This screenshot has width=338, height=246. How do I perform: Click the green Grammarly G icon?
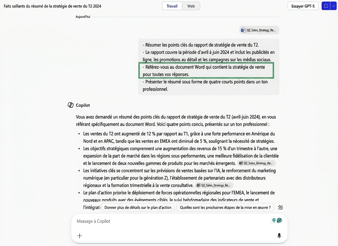279,220
